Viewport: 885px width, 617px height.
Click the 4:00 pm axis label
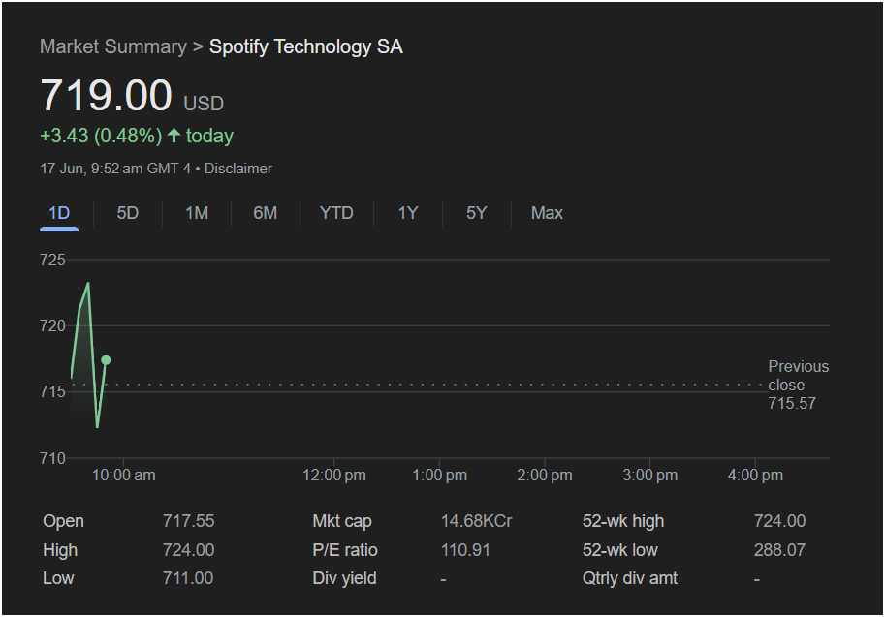tap(755, 476)
